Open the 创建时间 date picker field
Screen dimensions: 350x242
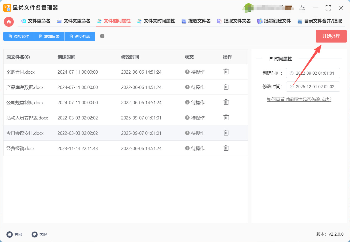[313, 73]
